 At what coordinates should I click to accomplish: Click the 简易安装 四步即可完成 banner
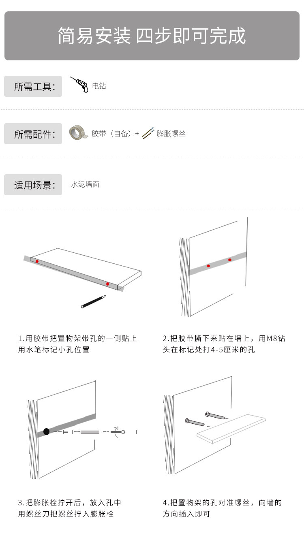point(152,36)
